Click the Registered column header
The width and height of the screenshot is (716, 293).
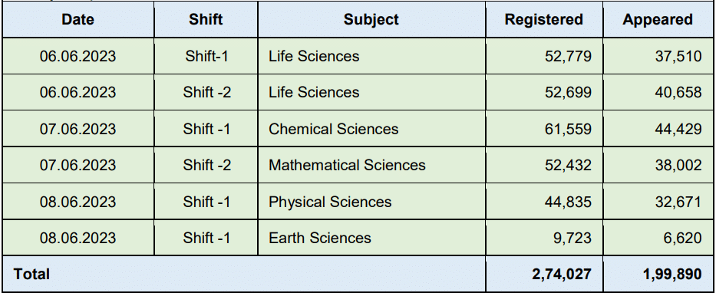click(544, 19)
